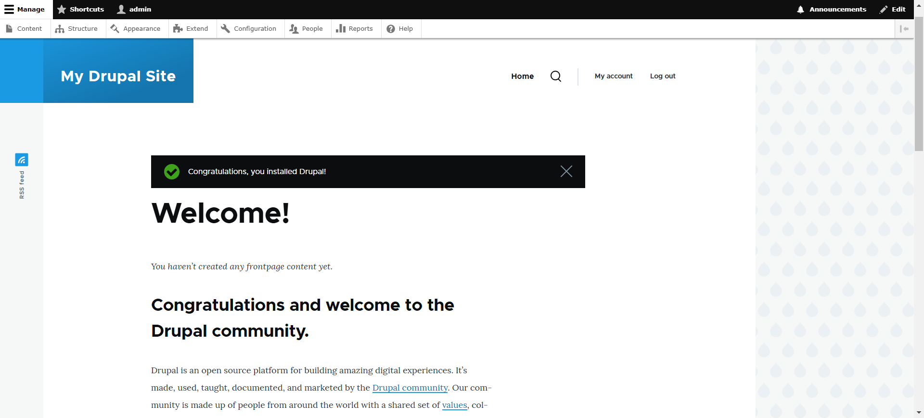This screenshot has width=924, height=418.
Task: Follow the values link
Action: click(455, 405)
